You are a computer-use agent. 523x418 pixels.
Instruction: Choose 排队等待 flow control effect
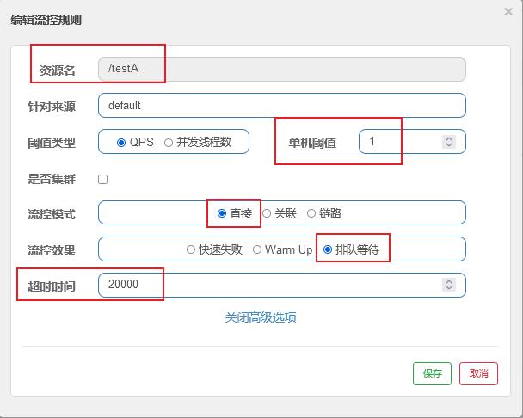[328, 249]
